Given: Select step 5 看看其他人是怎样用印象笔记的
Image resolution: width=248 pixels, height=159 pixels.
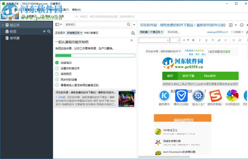Looking at the screenshot, I should coord(80,85).
